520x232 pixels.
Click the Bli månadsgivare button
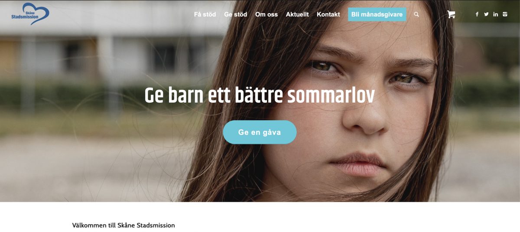tap(377, 14)
